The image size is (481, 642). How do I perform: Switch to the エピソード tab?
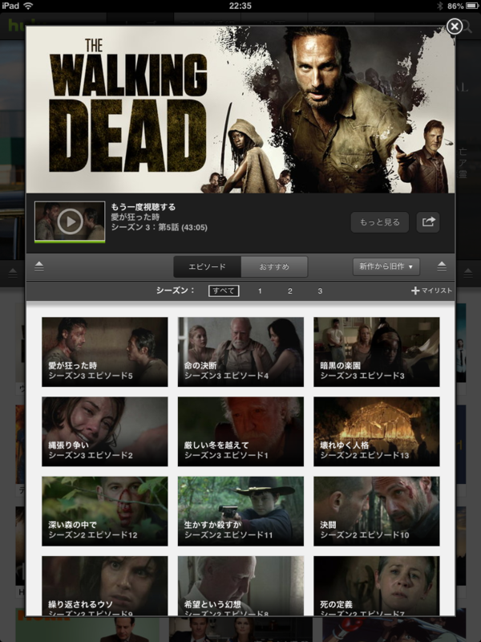pos(208,266)
